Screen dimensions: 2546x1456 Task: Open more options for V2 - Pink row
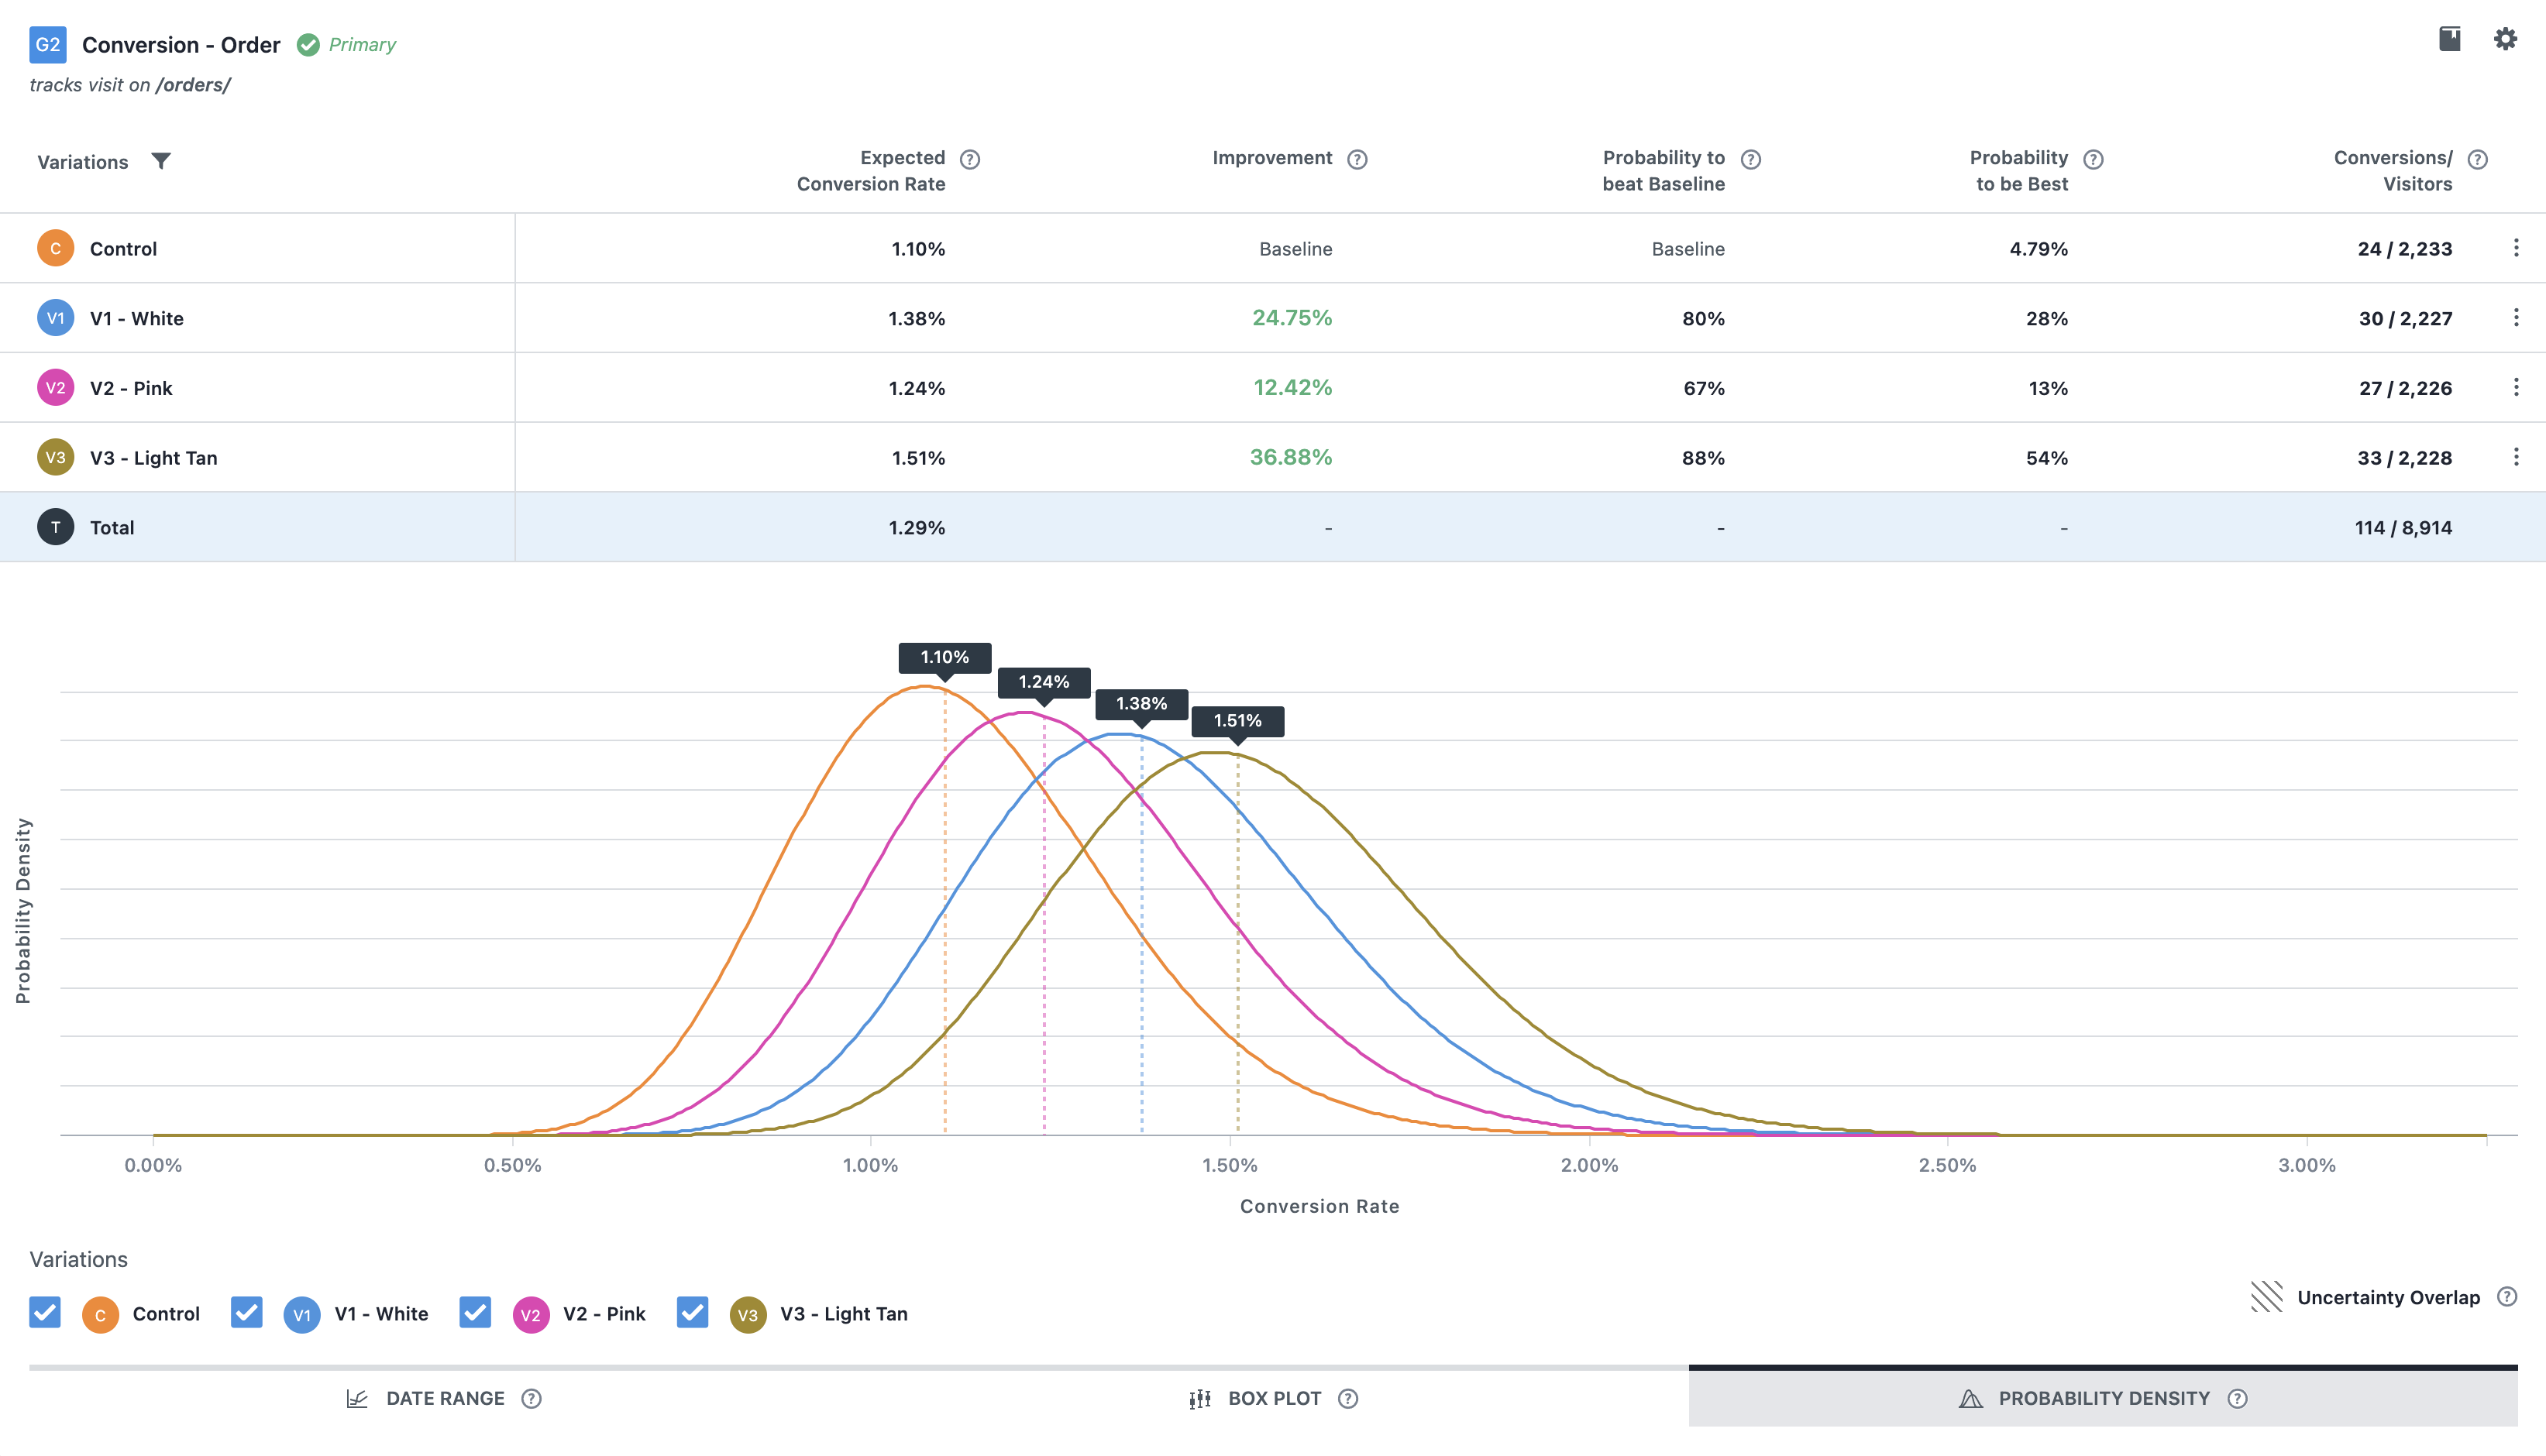coord(2516,388)
